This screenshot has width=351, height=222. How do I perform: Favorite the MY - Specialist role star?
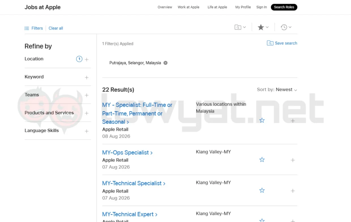coord(262,120)
